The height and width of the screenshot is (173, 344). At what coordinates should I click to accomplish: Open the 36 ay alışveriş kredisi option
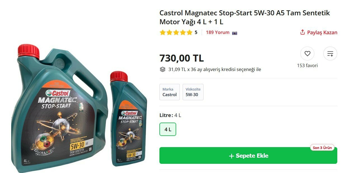click(215, 69)
